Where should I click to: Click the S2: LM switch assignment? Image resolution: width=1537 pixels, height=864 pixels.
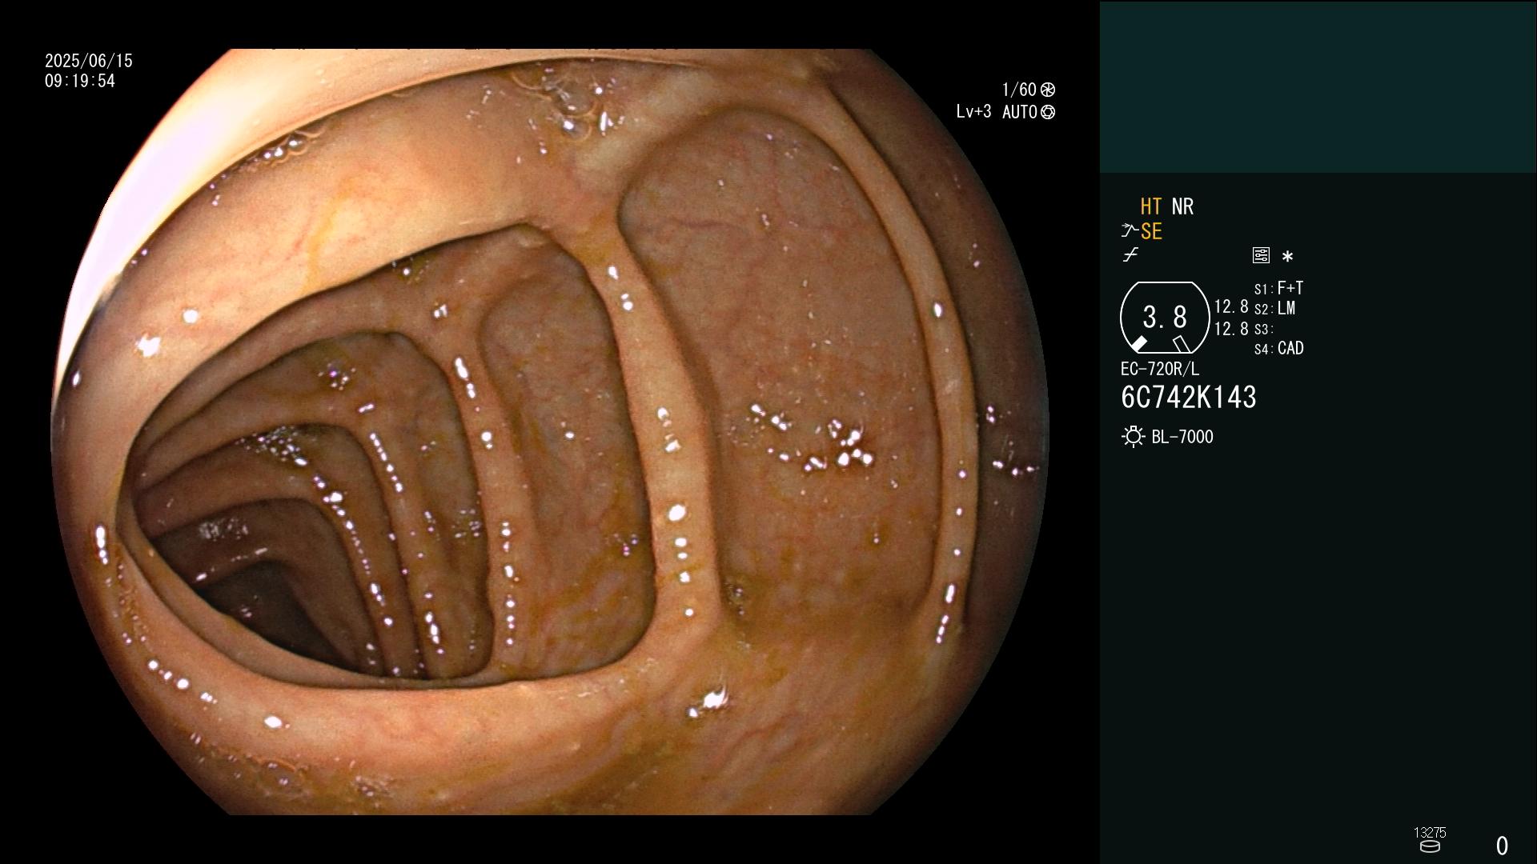[1274, 308]
